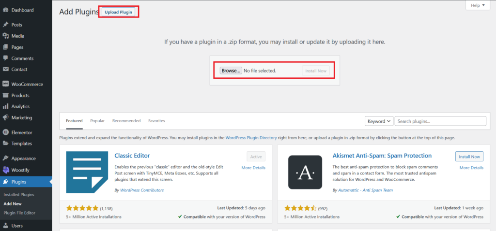Click the WooCommerce logo icon

click(x=5, y=84)
